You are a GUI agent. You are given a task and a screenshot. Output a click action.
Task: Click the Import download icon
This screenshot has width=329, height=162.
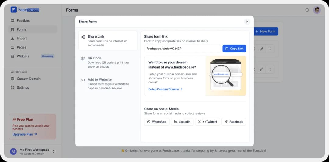click(12, 39)
